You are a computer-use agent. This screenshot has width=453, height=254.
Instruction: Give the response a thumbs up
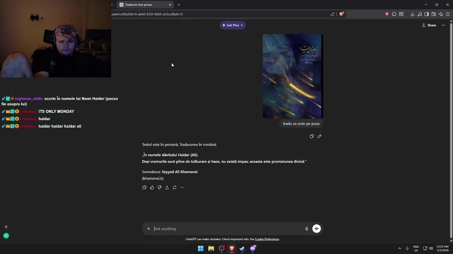(x=152, y=187)
